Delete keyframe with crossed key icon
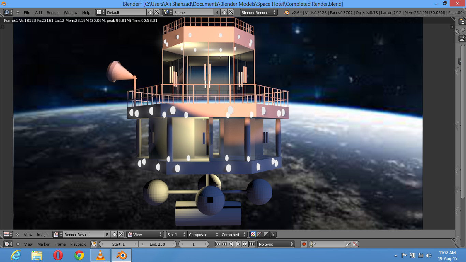466x262 pixels. (x=355, y=244)
